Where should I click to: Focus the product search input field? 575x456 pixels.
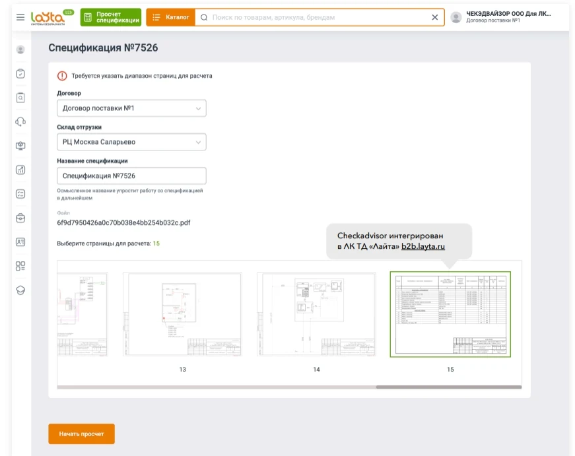click(319, 17)
